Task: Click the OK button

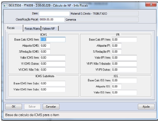Action: pyautogui.click(x=13, y=107)
